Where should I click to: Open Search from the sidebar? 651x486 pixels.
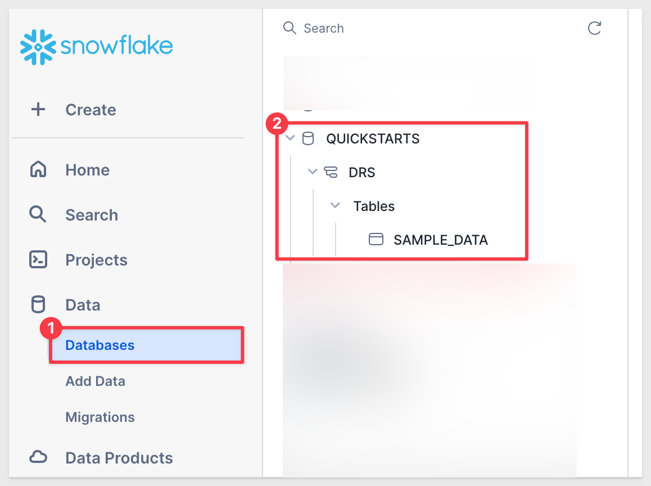click(92, 215)
